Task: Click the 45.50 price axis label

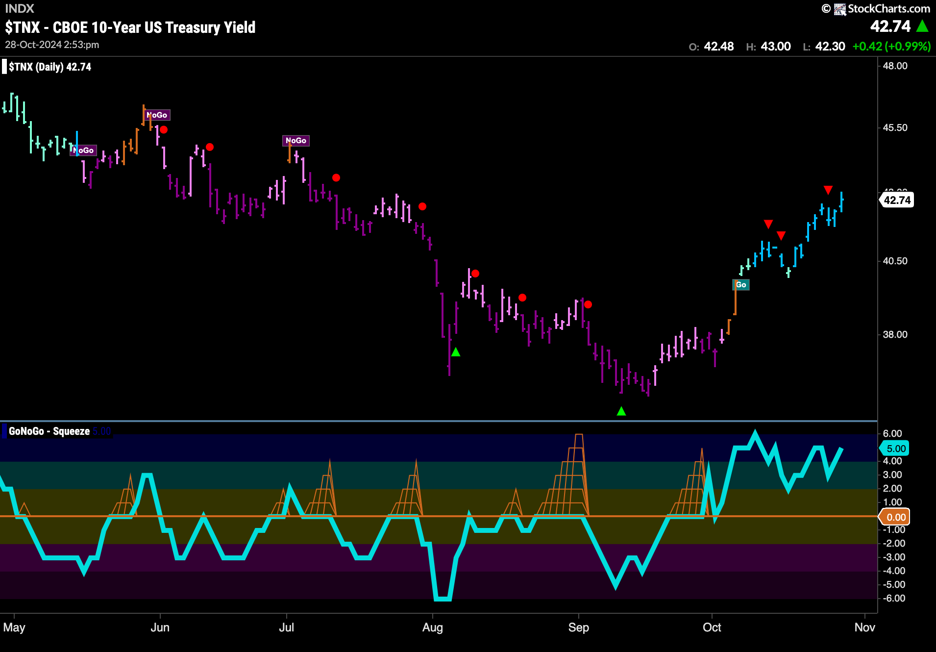Action: point(895,128)
